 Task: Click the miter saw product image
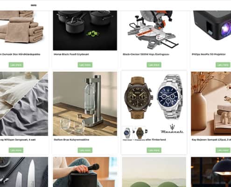[x=154, y=30]
